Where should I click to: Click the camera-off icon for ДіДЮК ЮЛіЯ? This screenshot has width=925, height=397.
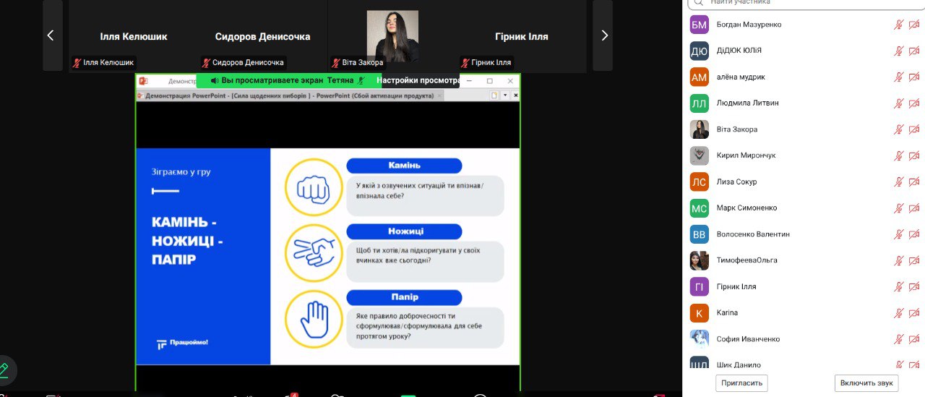(x=913, y=51)
